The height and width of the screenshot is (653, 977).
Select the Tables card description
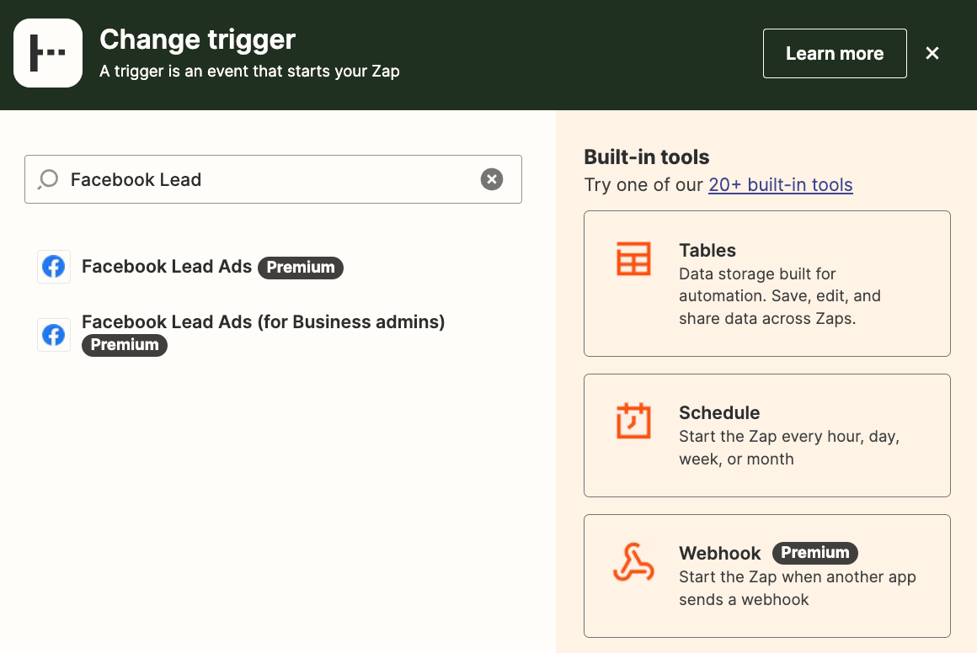pos(779,296)
